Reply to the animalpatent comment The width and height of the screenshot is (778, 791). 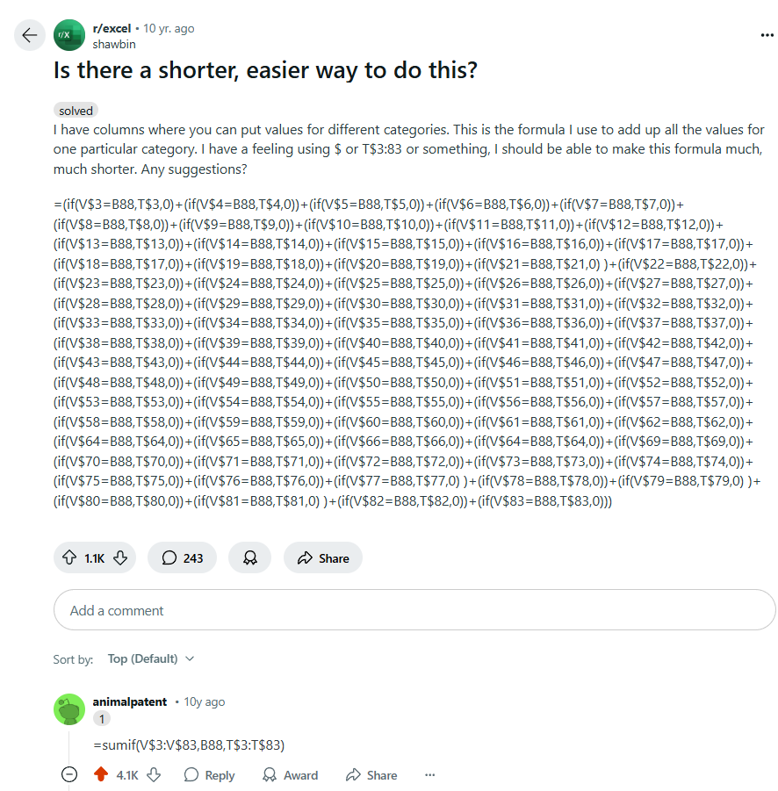tap(209, 775)
